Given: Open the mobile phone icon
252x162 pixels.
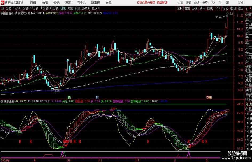Looking at the screenshot, I should tap(220, 3).
